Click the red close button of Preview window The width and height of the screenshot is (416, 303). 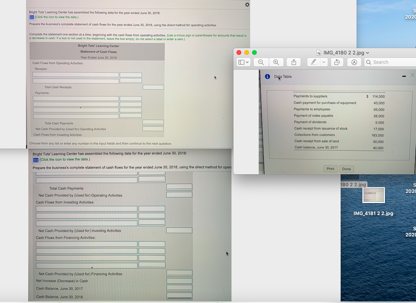point(239,53)
